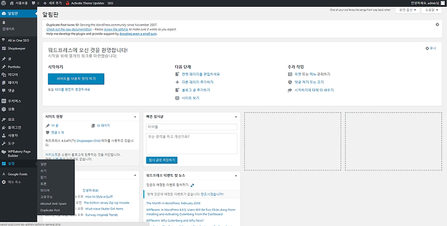Image resolution: width=447 pixels, height=226 pixels.
Task: Select 토론 in the settings submenu
Action: (43, 184)
